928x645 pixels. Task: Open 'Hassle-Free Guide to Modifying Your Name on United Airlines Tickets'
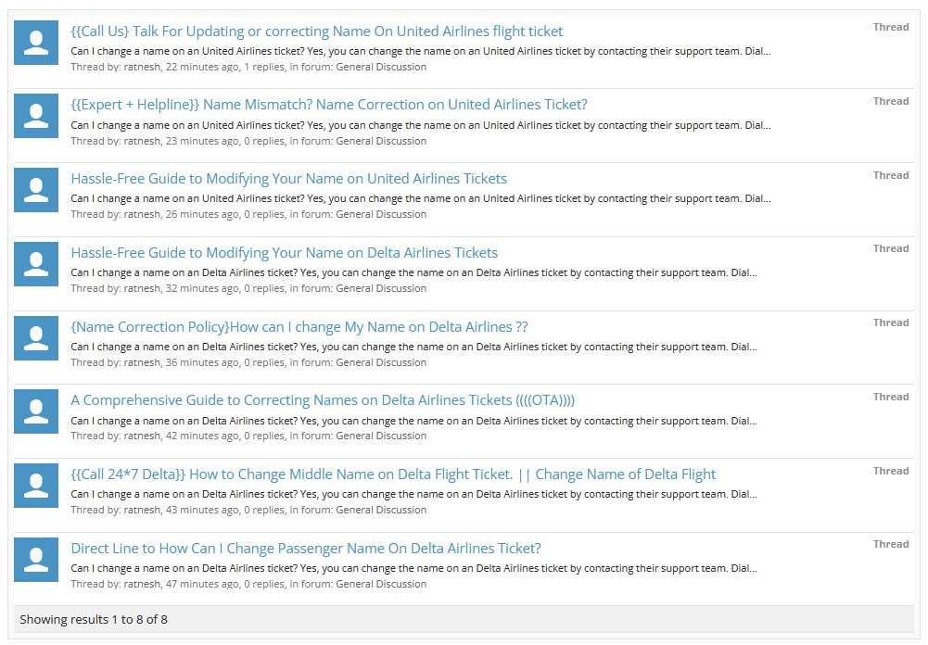pos(289,179)
